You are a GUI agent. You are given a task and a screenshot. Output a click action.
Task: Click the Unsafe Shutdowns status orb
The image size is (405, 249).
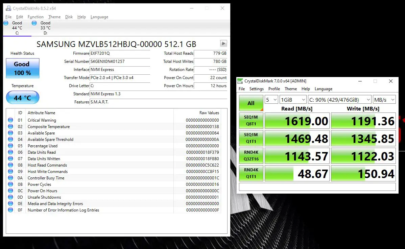[x=10, y=197]
